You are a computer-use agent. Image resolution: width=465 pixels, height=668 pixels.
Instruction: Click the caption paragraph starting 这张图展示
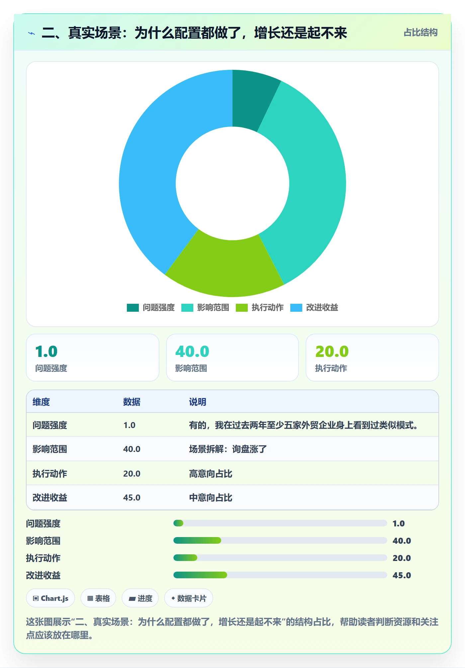pyautogui.click(x=232, y=628)
